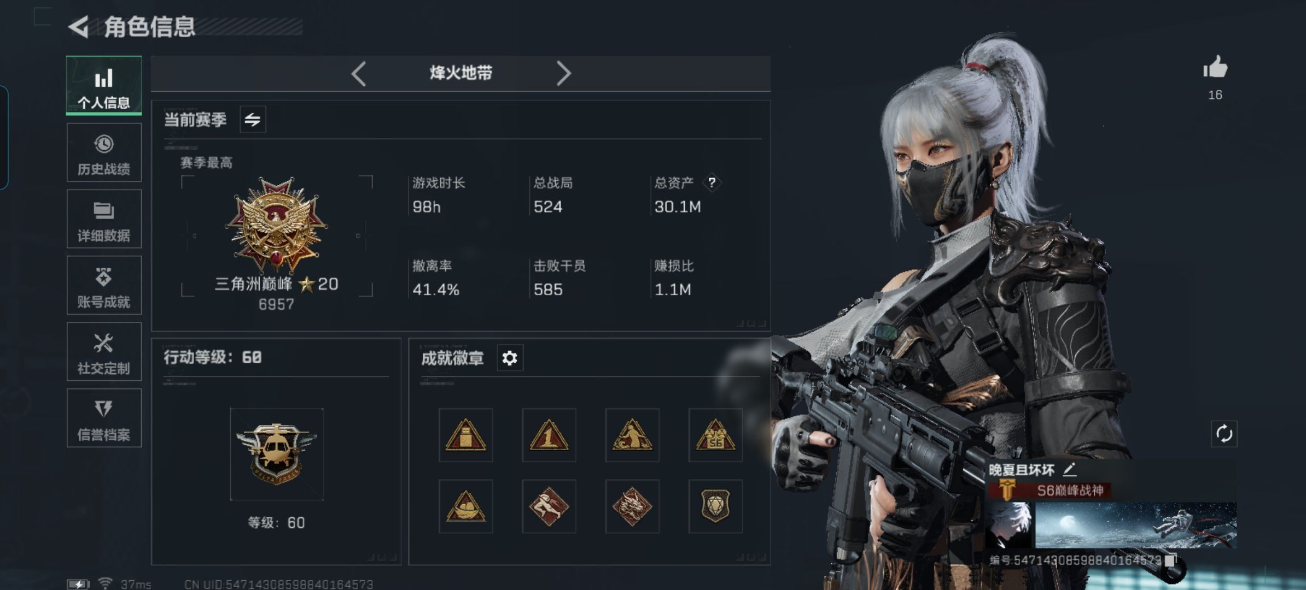This screenshot has width=1306, height=590.
Task: Open the 社交定制 sidebar section
Action: 104,351
